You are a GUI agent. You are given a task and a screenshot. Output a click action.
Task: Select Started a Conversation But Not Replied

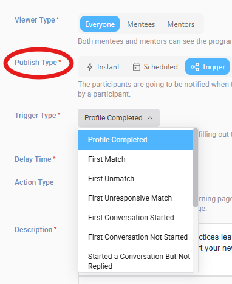tap(135, 261)
